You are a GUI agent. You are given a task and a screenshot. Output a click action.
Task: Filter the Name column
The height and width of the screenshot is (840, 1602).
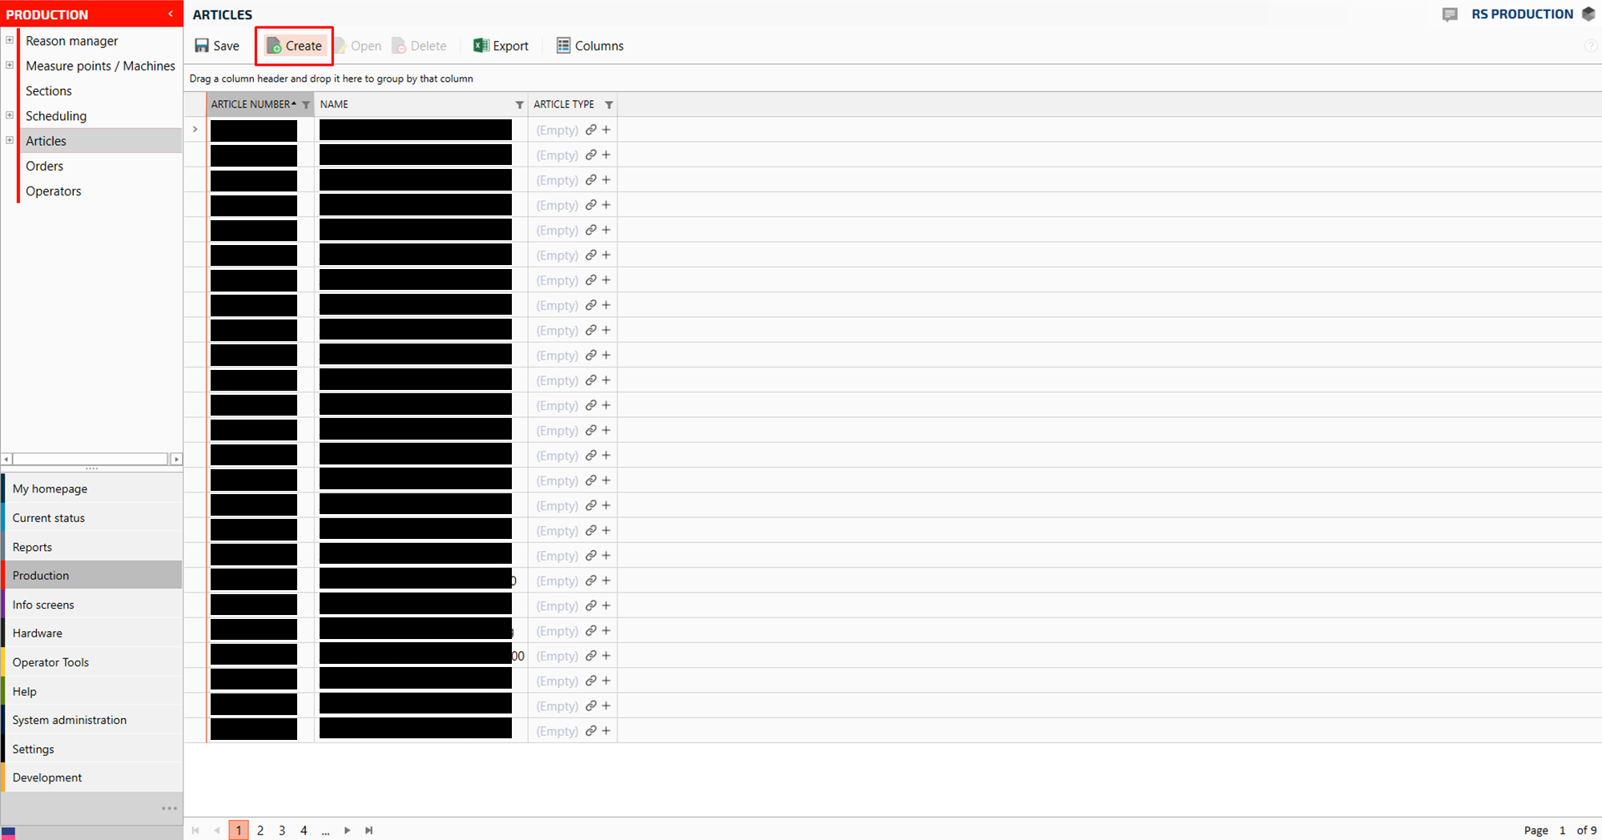519,105
